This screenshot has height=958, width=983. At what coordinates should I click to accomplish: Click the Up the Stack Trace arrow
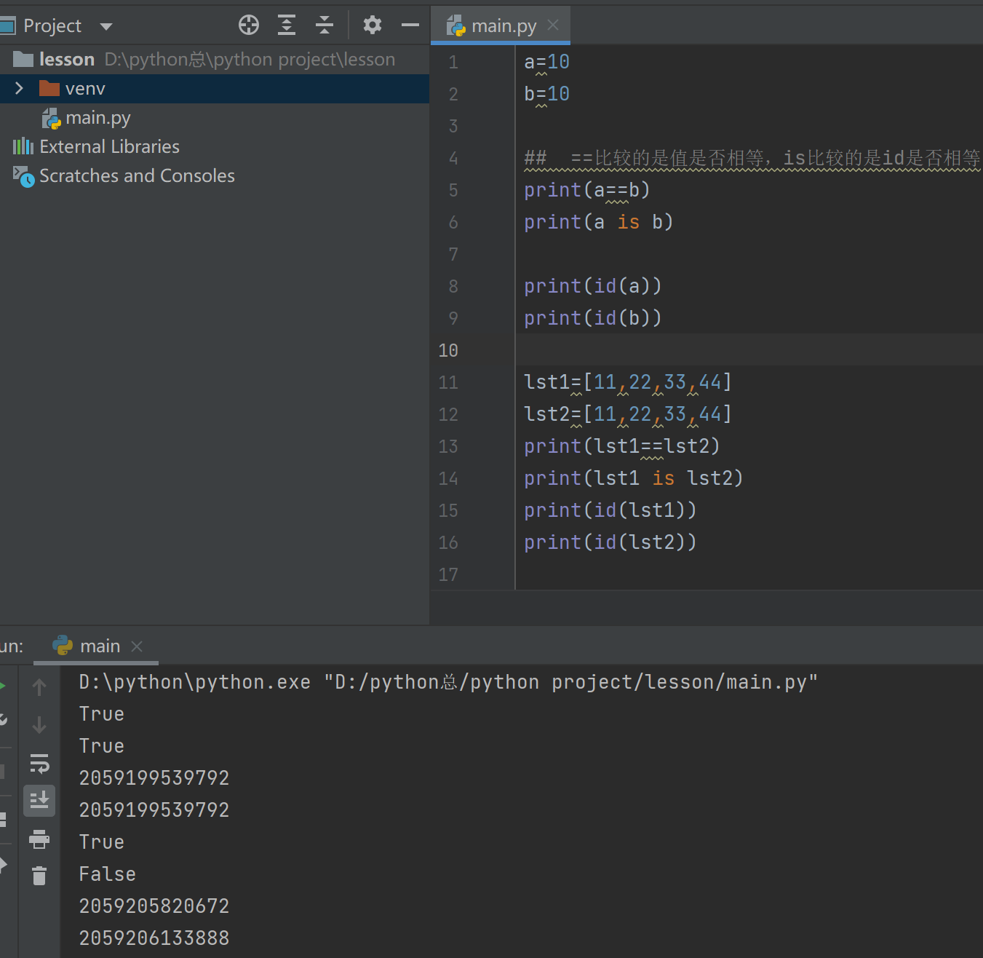click(x=39, y=687)
